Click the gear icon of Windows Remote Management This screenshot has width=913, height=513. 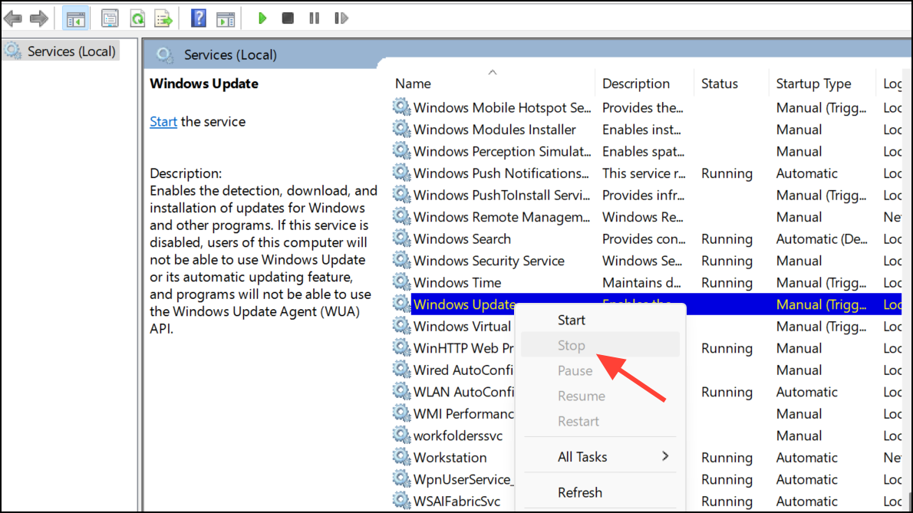tap(401, 216)
